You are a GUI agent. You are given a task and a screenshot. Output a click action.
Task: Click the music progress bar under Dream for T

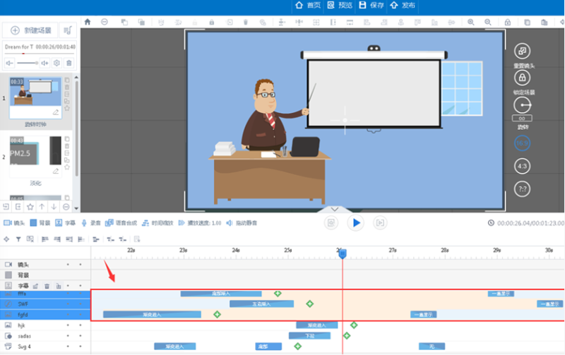(40, 54)
